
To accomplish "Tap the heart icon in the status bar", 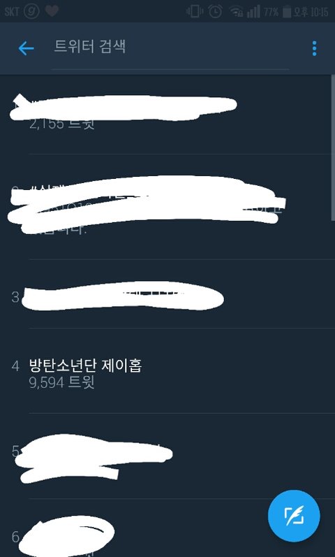I will tap(52, 11).
